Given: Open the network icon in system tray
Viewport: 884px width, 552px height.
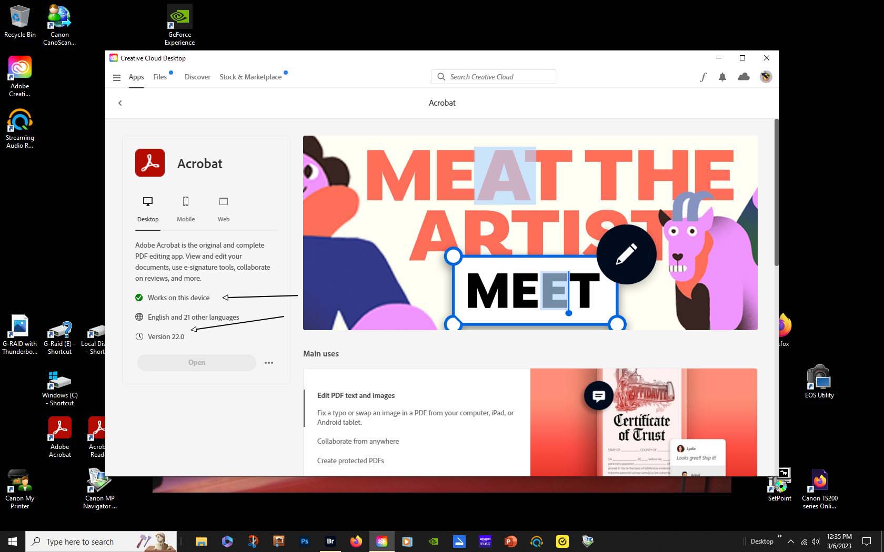Looking at the screenshot, I should point(804,541).
